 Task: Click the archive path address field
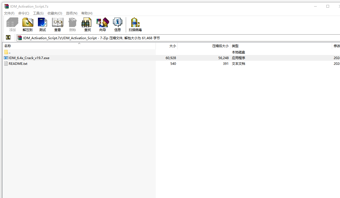click(178, 38)
